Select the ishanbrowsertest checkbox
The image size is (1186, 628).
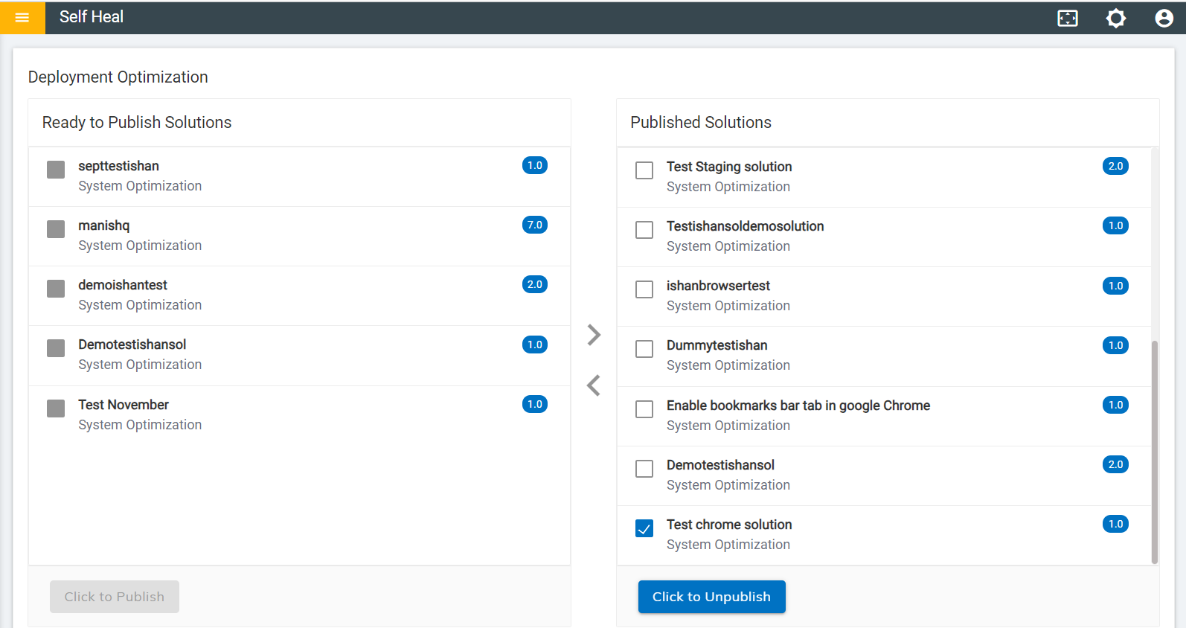[x=644, y=289]
